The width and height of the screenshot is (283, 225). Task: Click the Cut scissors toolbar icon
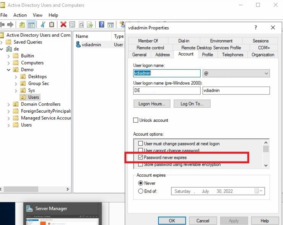pos(43,24)
